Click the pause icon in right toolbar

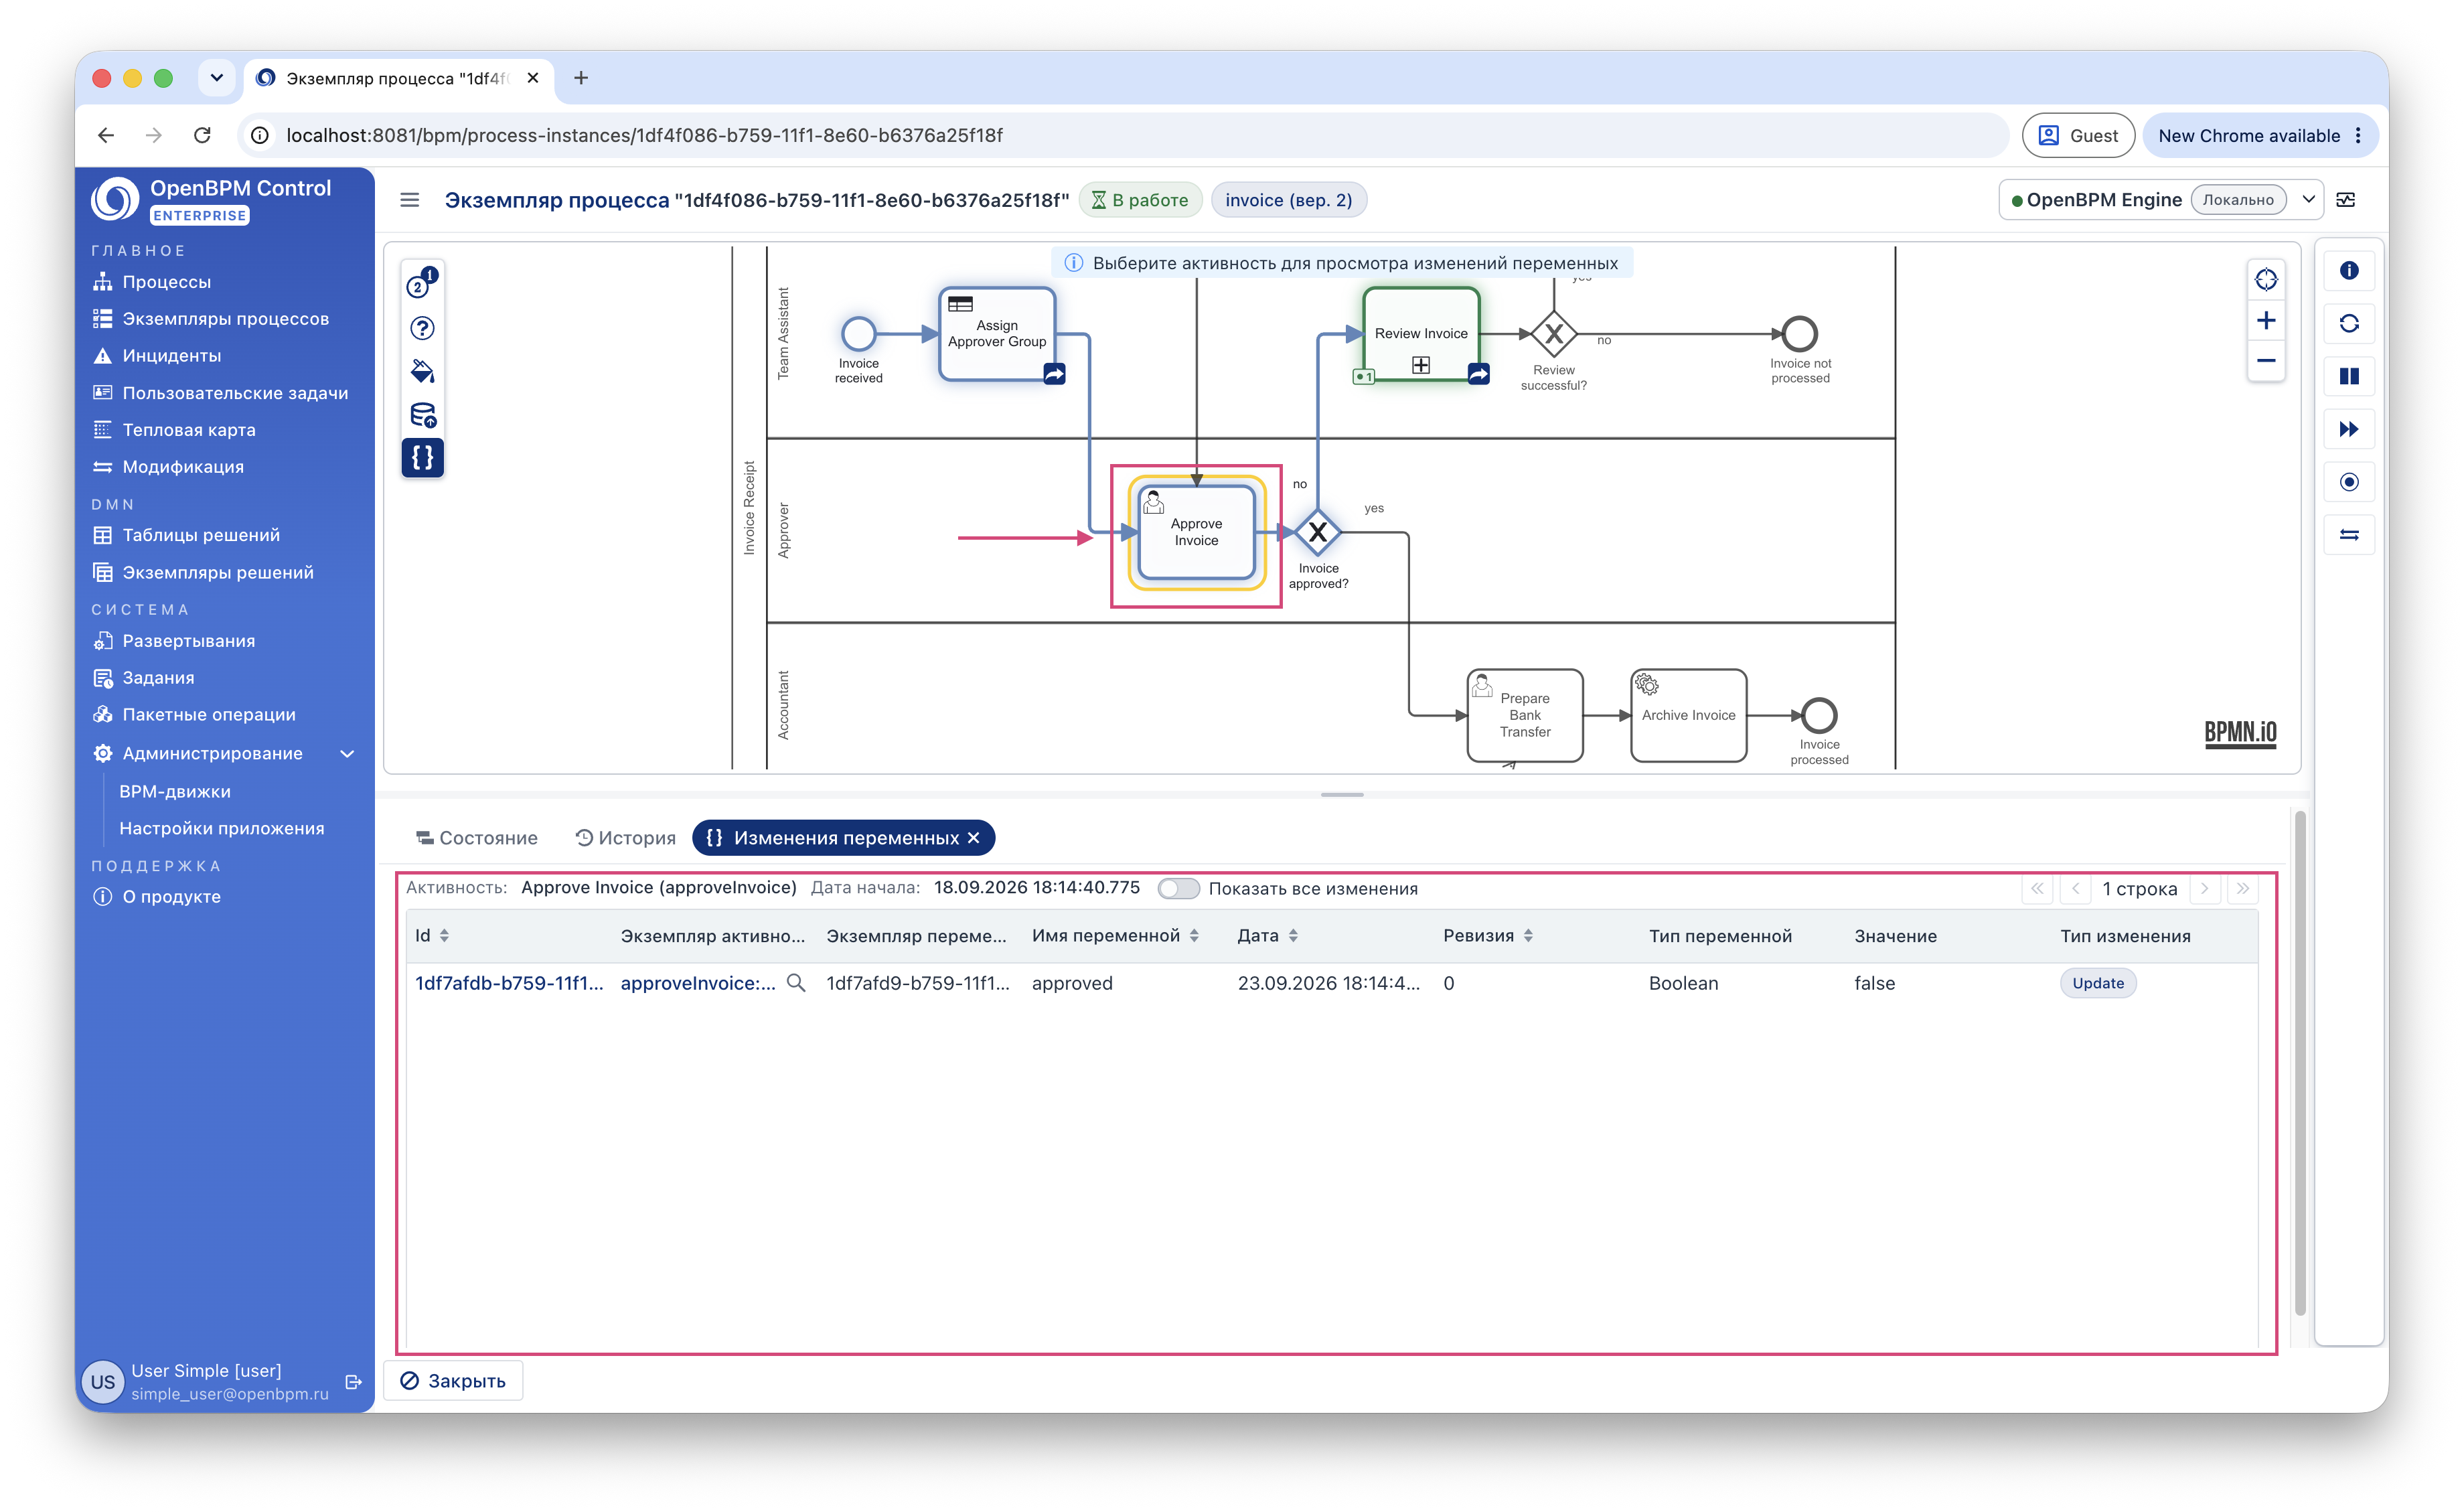(x=2349, y=376)
